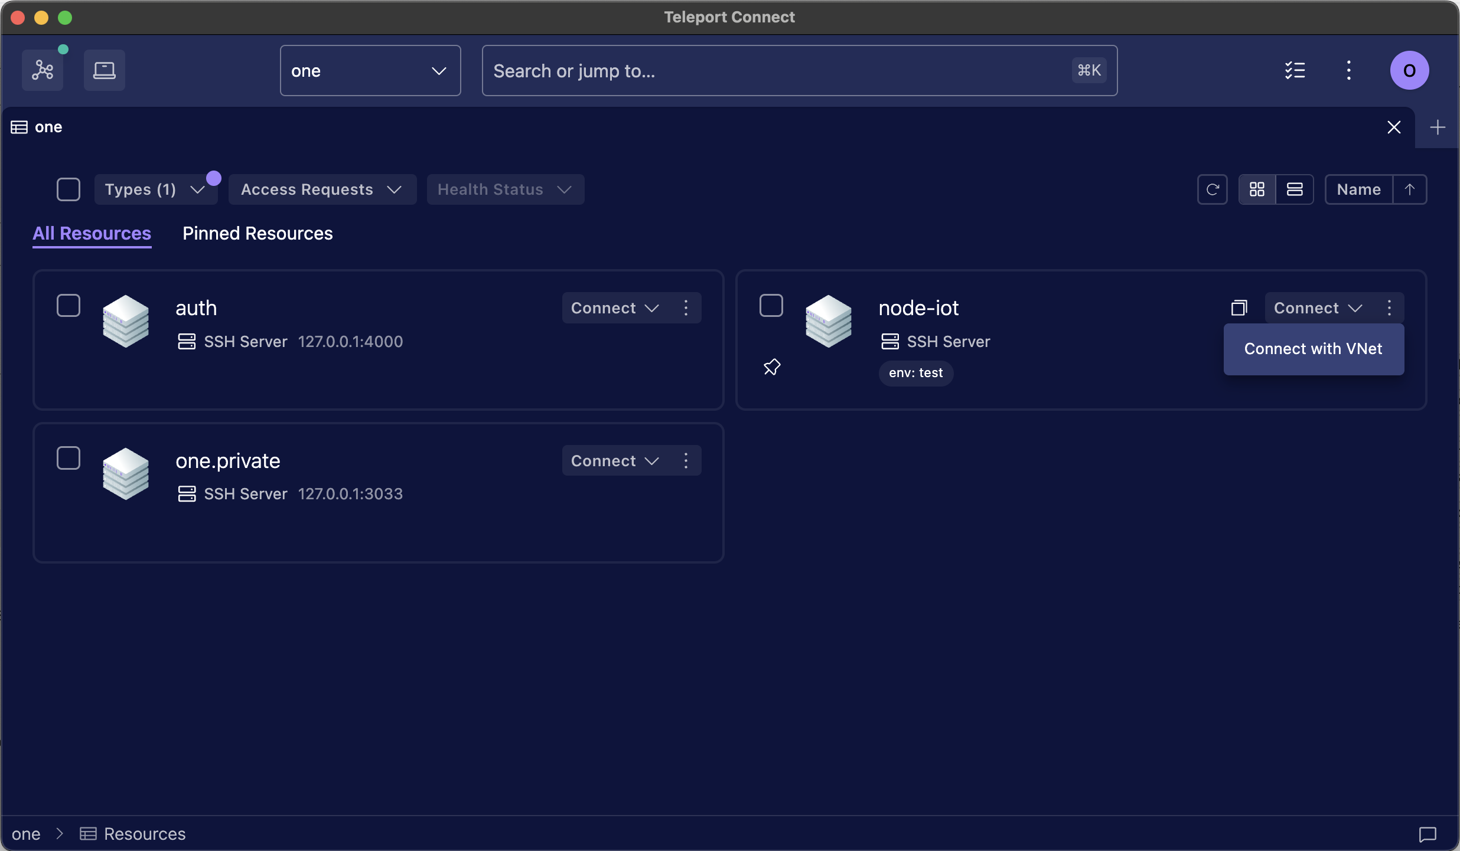Screen dimensions: 1460x851
Task: Click Connect with VNet for node-iot
Action: [x=1314, y=349]
